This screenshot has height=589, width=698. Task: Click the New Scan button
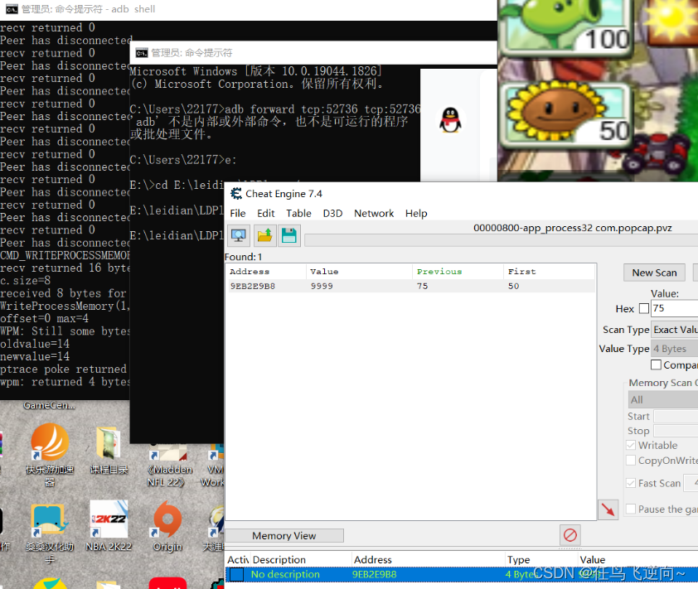point(654,273)
